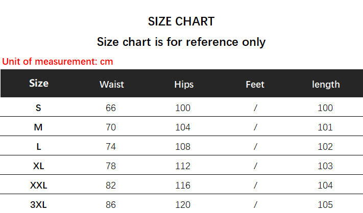Click hips value 116 in XXL row

pyautogui.click(x=183, y=186)
